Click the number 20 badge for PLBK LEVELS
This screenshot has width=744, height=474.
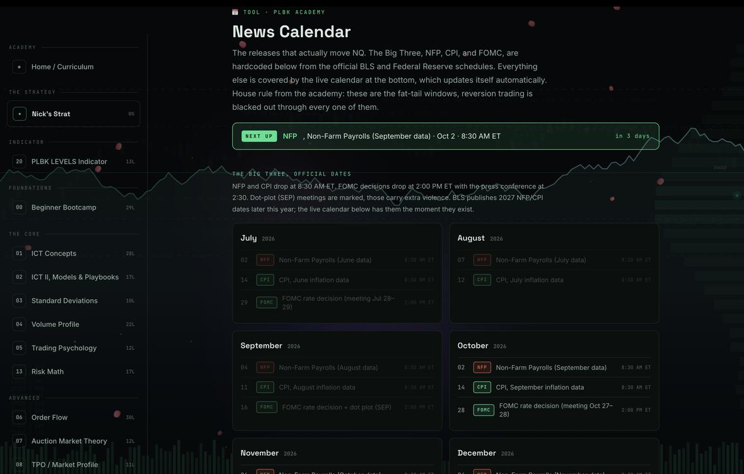(x=19, y=162)
